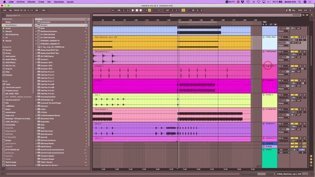Expand the EQ Eight folder
This screenshot has width=315, height=177.
click(36, 25)
